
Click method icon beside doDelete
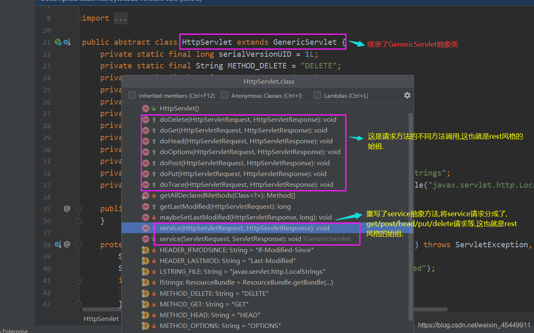click(x=145, y=120)
